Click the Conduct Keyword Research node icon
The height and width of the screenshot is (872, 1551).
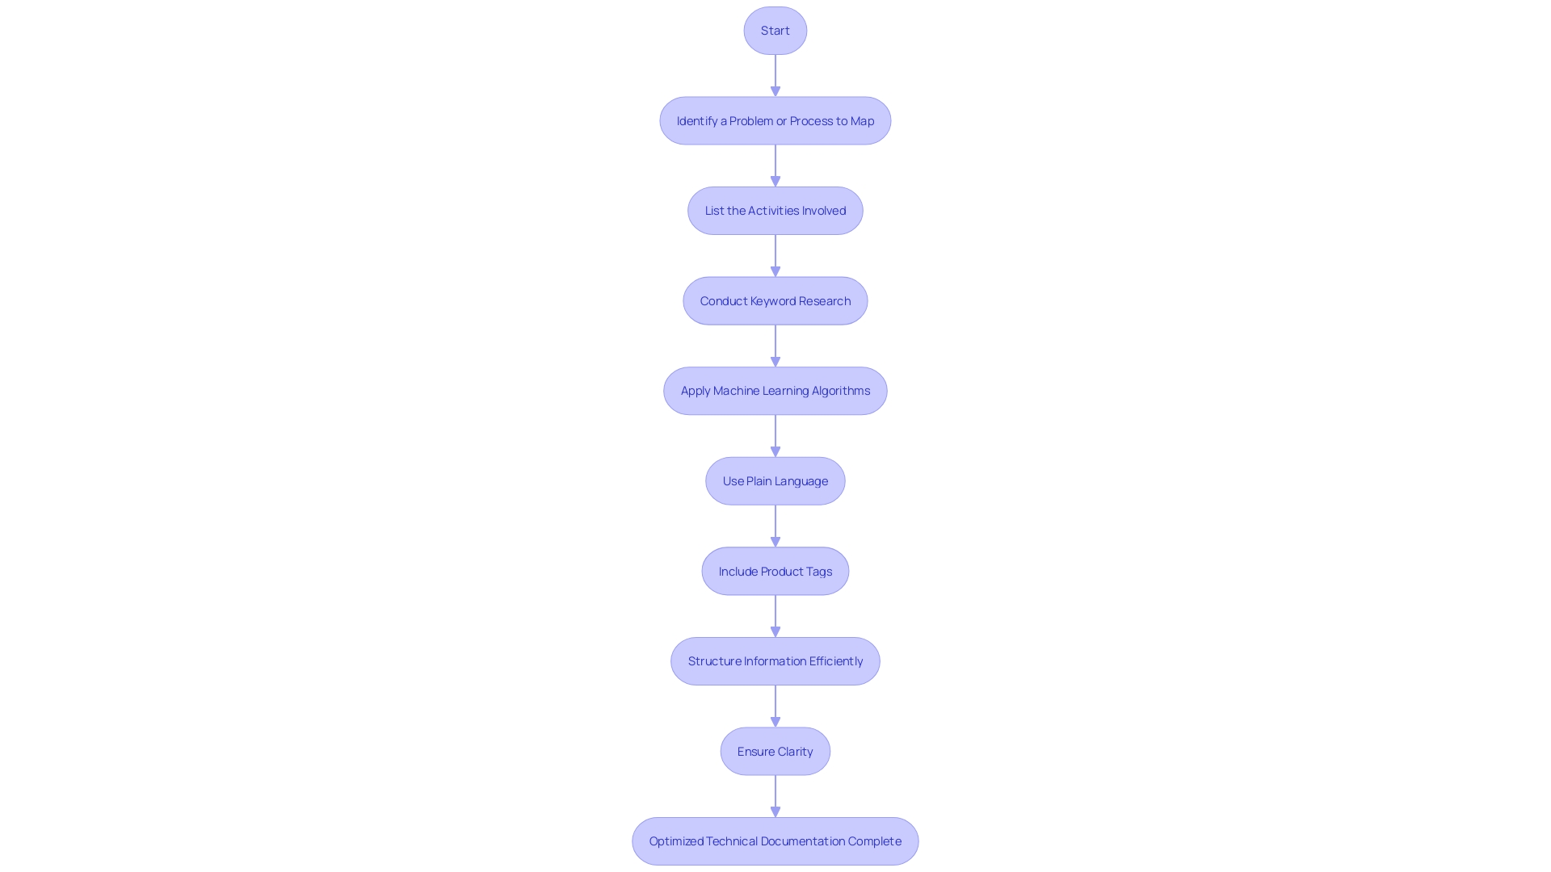[775, 300]
